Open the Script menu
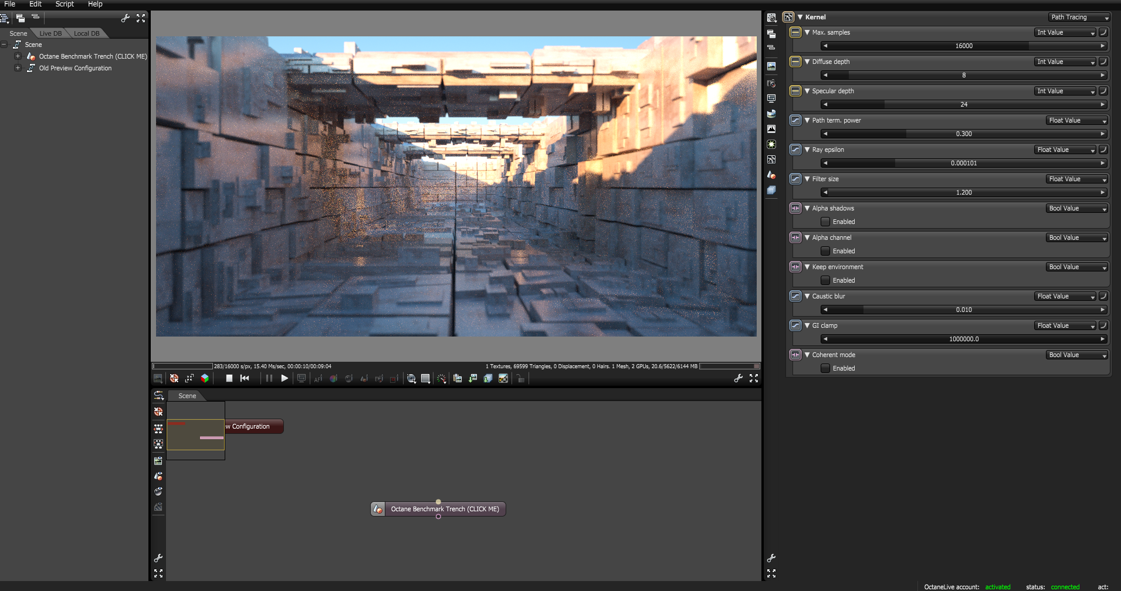The image size is (1121, 591). (65, 4)
